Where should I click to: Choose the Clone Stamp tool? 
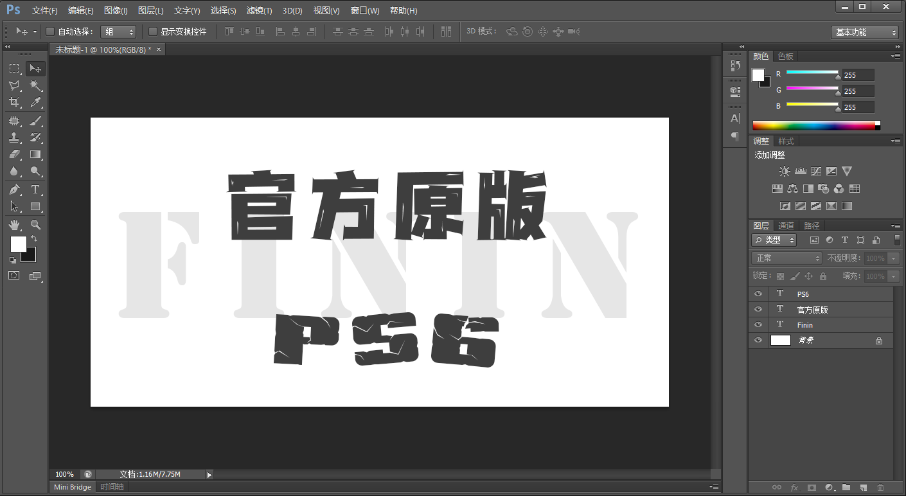pos(15,137)
